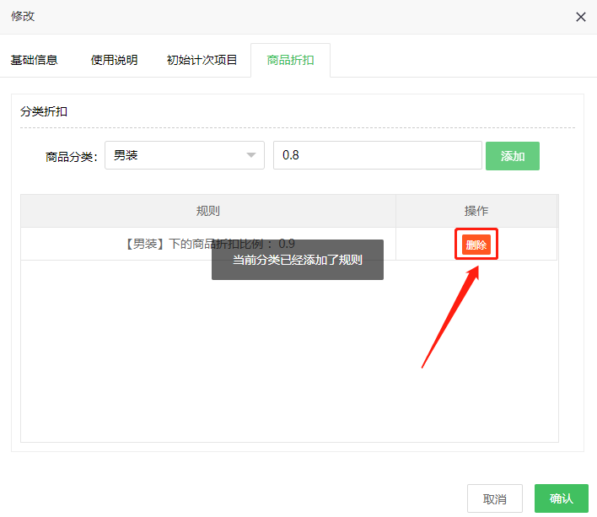Click the 商品分类 field label
This screenshot has height=517, width=597.
[x=72, y=156]
